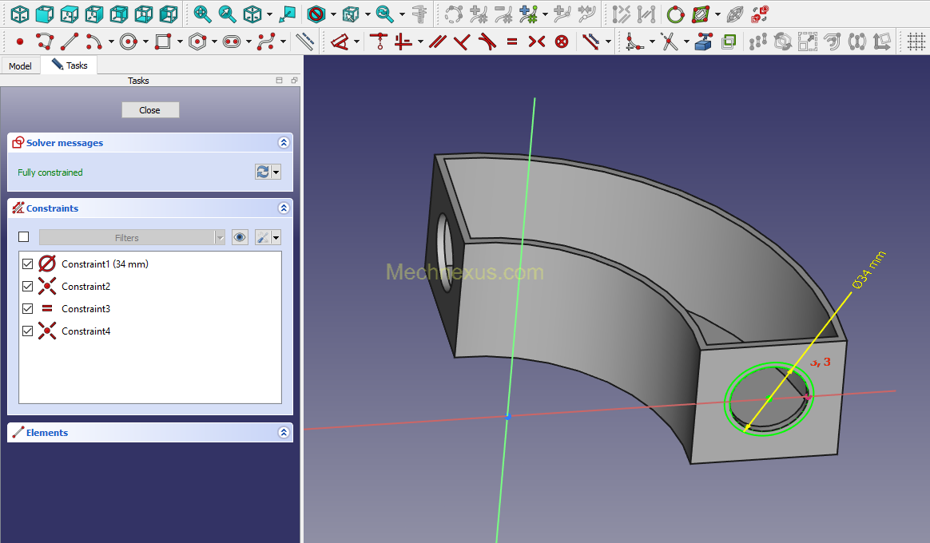The height and width of the screenshot is (543, 930).
Task: Toggle the constraint filter master checkbox
Action: pos(23,237)
